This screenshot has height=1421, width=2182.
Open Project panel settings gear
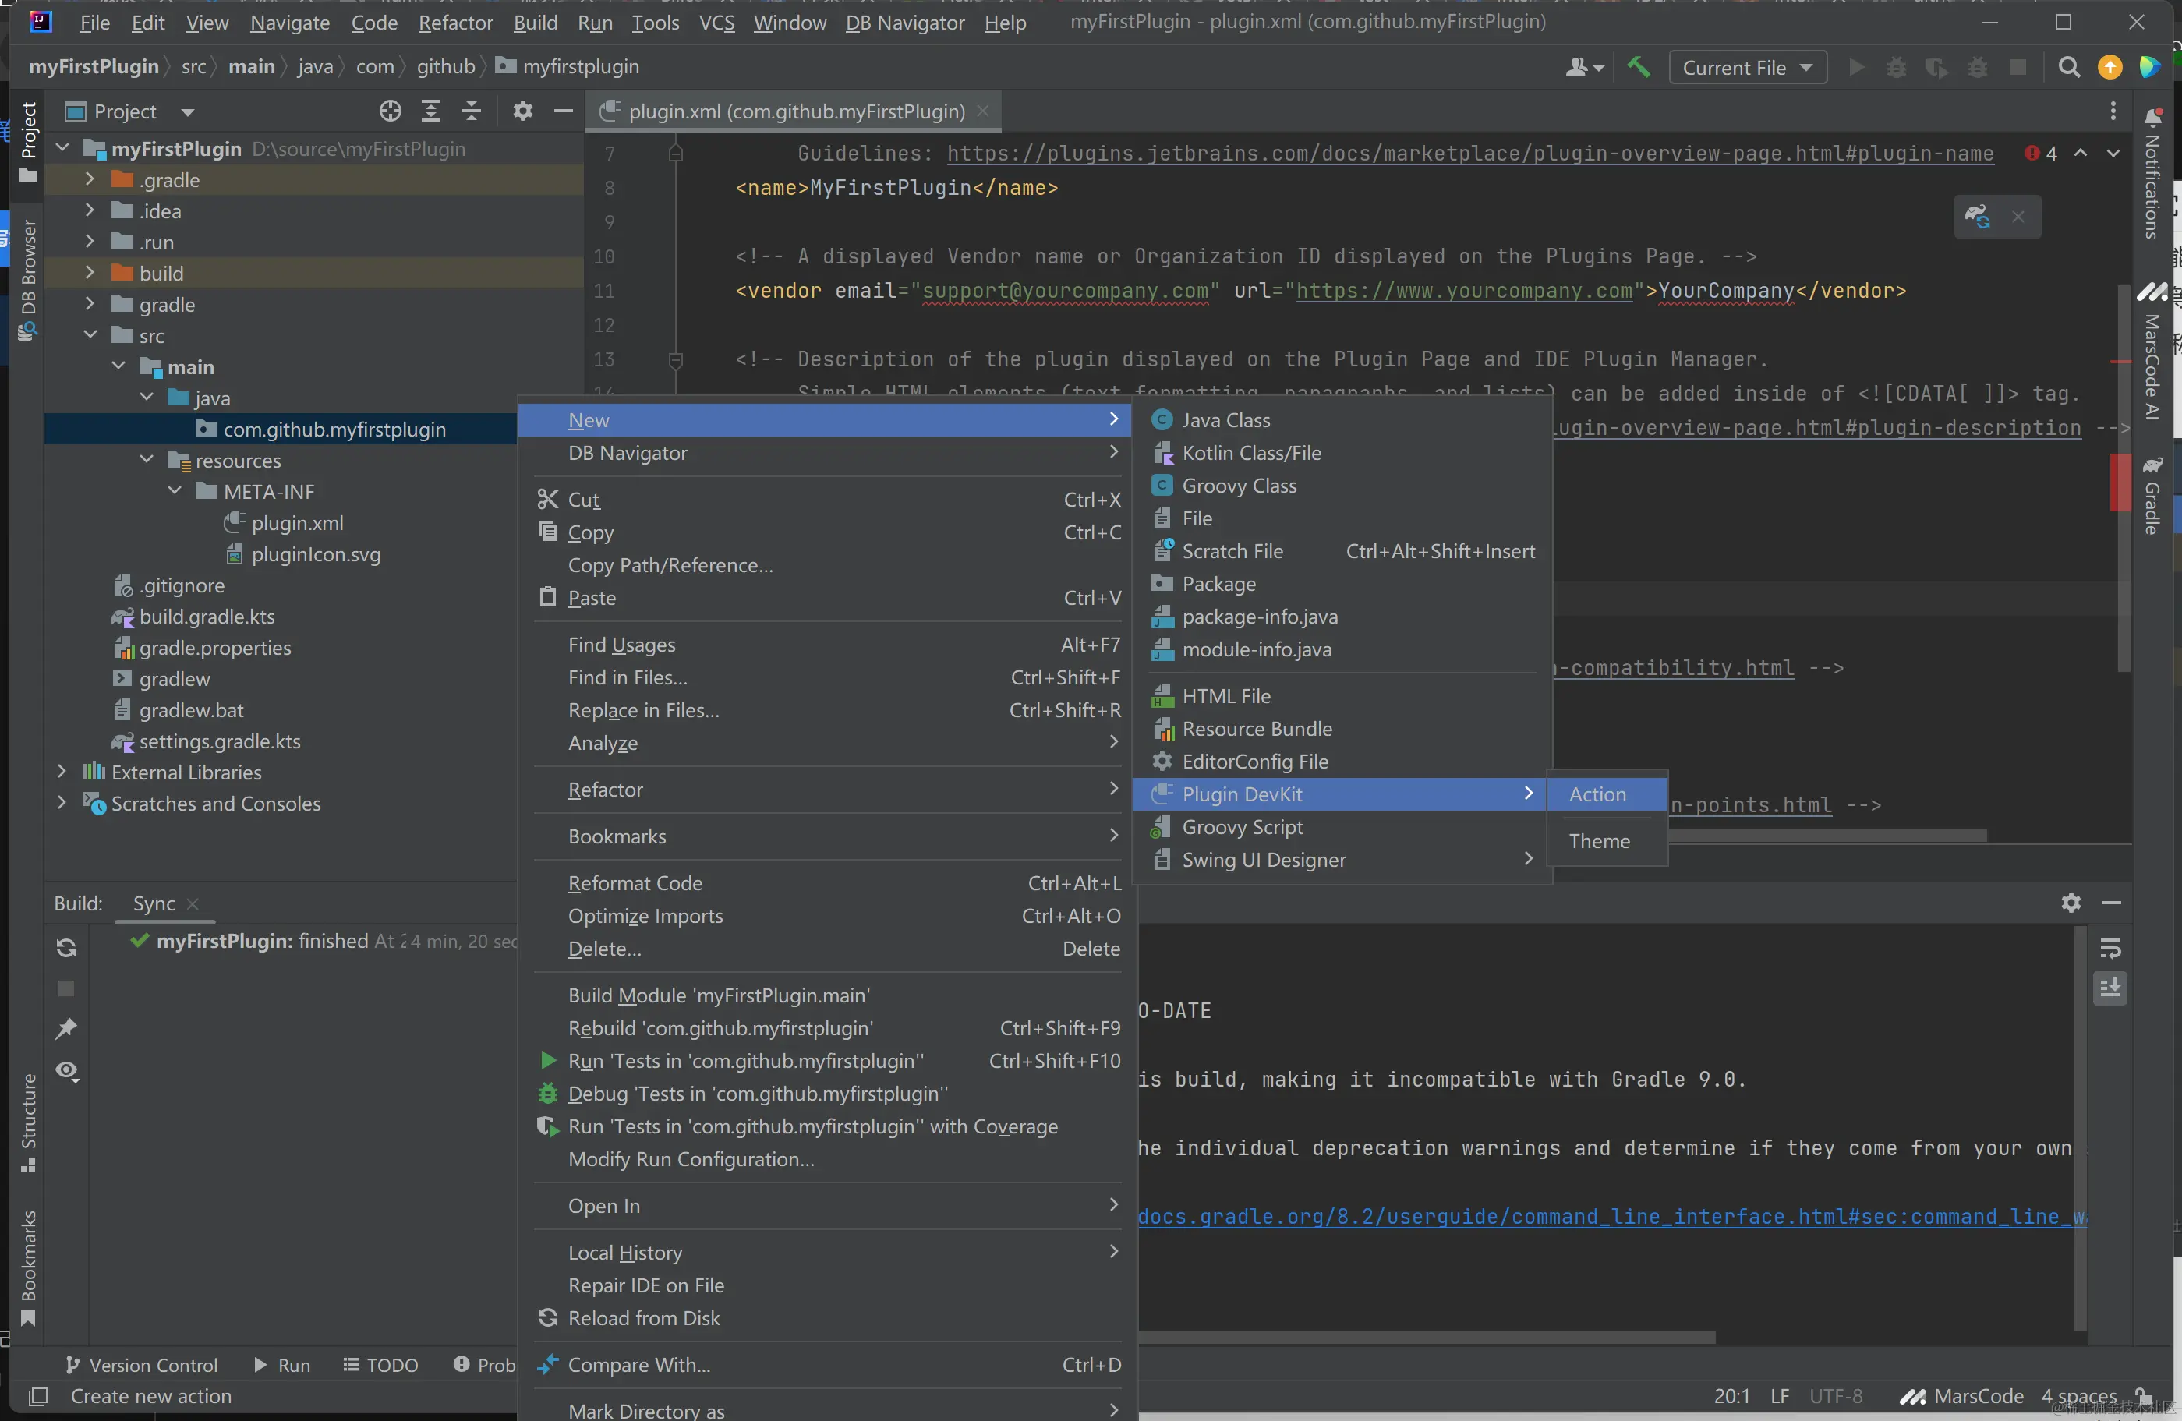coord(522,111)
